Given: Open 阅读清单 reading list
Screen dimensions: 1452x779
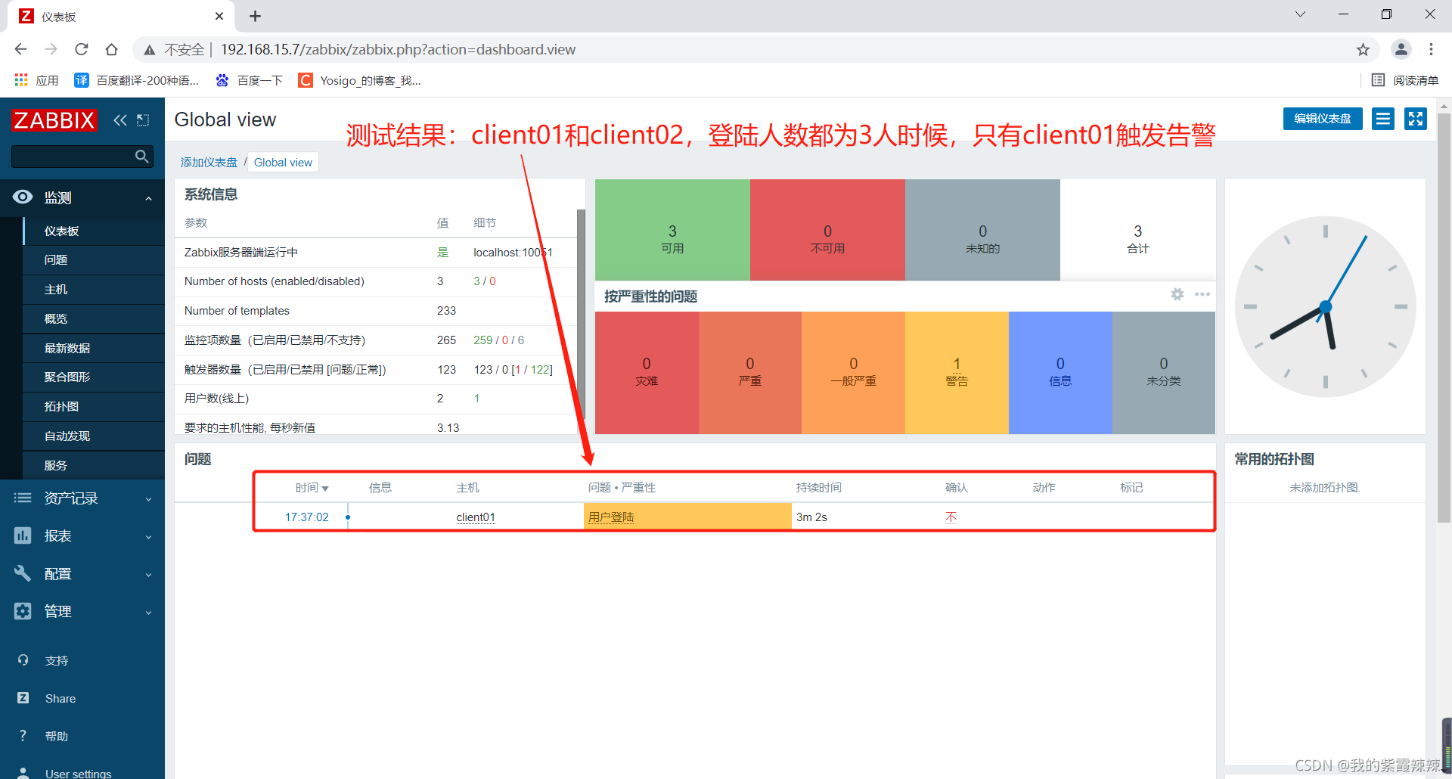Looking at the screenshot, I should 1405,80.
